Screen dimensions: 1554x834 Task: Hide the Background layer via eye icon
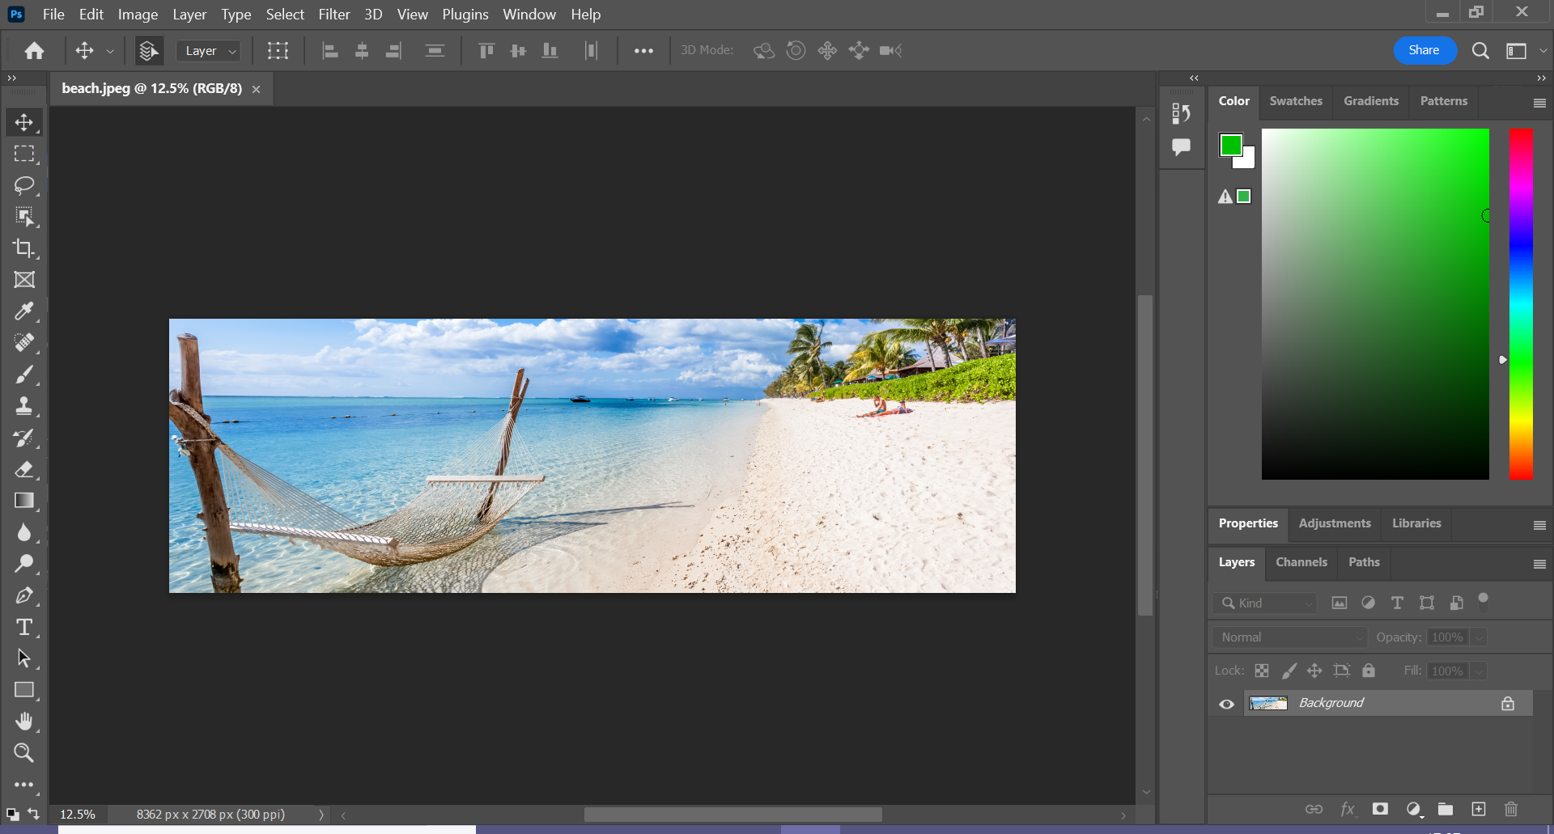[1226, 704]
